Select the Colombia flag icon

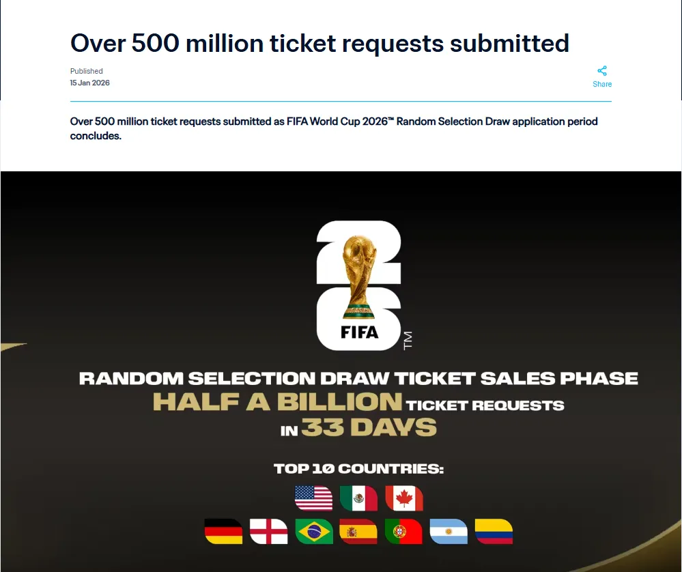494,531
